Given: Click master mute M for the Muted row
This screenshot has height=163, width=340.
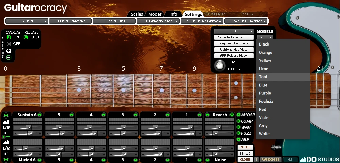Looking at the screenshot, I should point(6,160).
